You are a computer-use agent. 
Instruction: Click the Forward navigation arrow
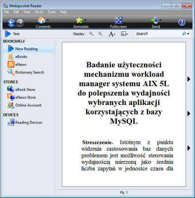click(x=20, y=22)
